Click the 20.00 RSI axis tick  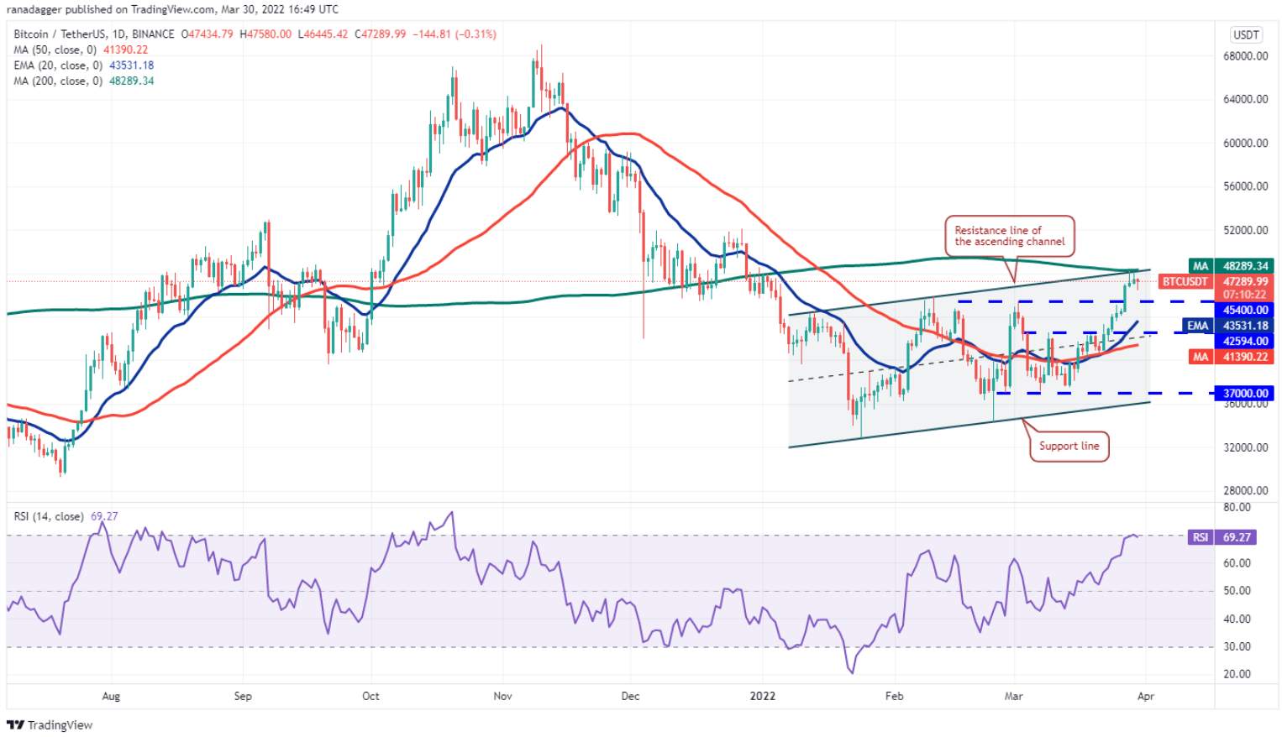pyautogui.click(x=1237, y=674)
